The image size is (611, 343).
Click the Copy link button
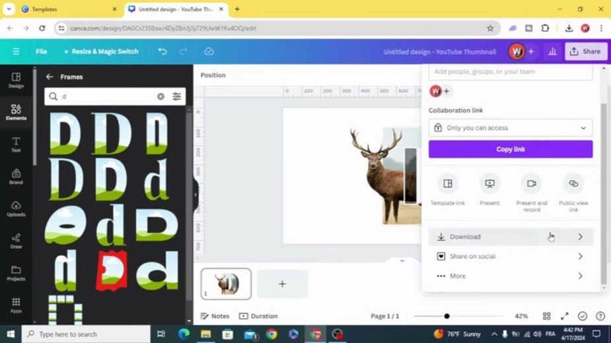click(511, 149)
